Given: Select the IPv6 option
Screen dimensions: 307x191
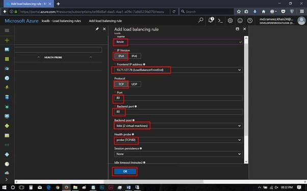Looking at the screenshot, I should click(134, 56).
